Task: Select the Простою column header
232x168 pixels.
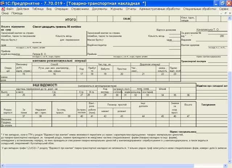Action: click(122, 69)
